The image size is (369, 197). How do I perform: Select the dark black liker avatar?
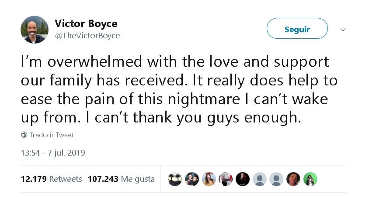coord(243,179)
